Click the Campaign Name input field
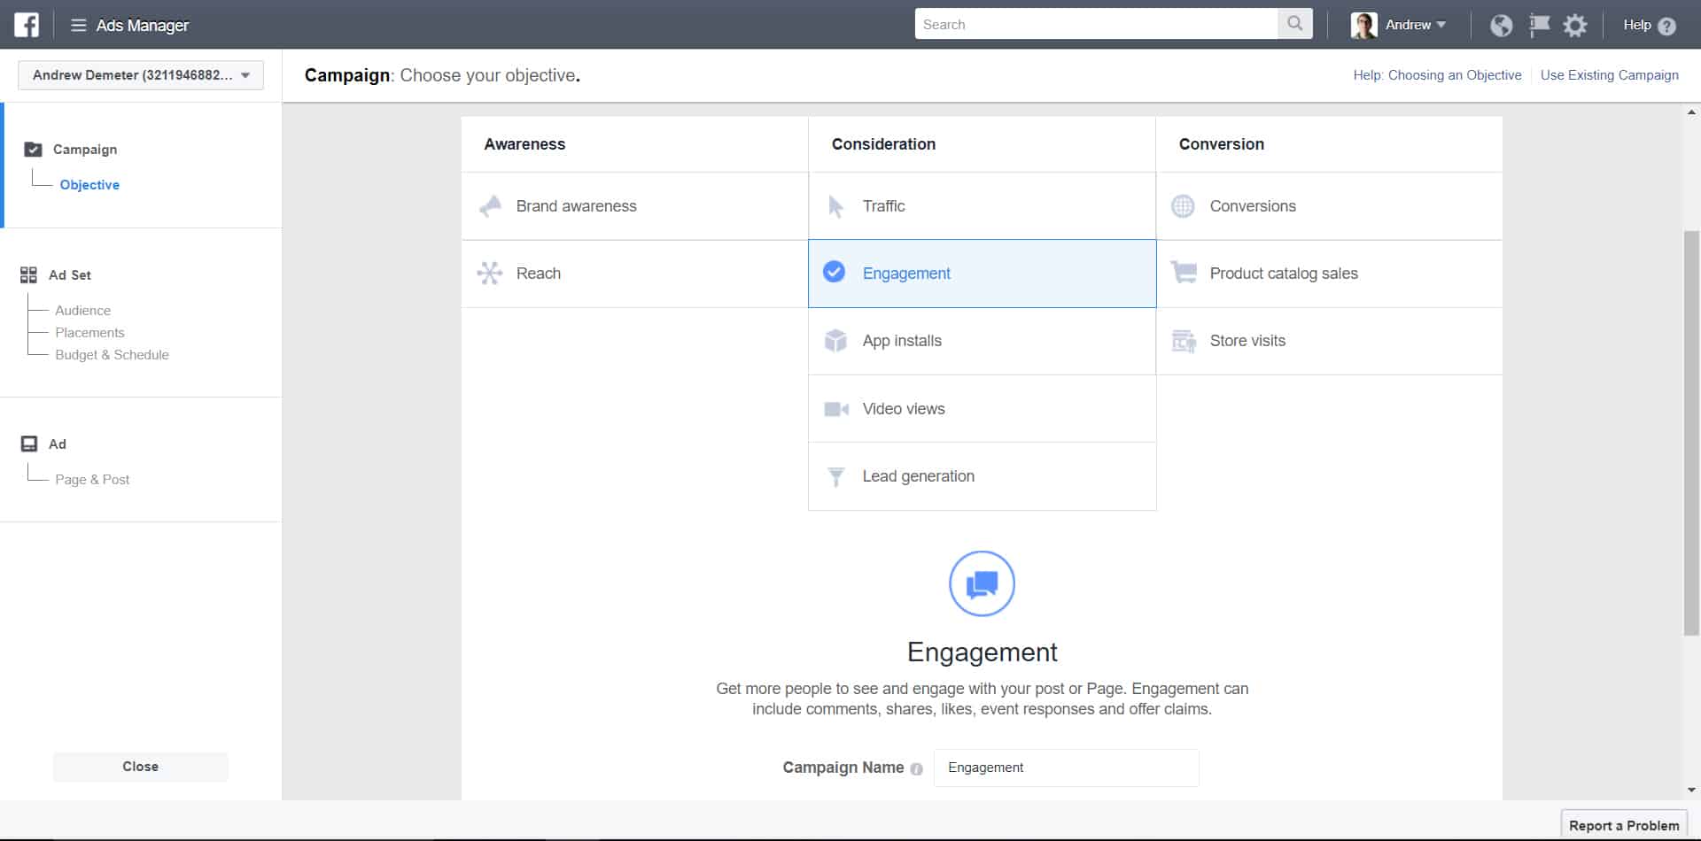 pos(1066,768)
